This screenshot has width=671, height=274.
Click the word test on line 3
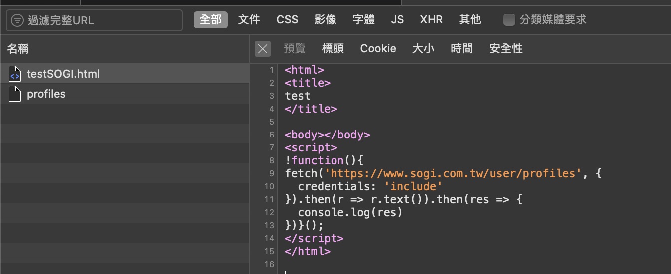pyautogui.click(x=298, y=96)
